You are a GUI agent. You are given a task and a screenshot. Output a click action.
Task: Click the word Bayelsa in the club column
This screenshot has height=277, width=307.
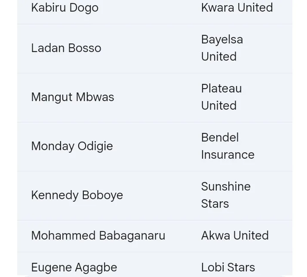tap(222, 40)
